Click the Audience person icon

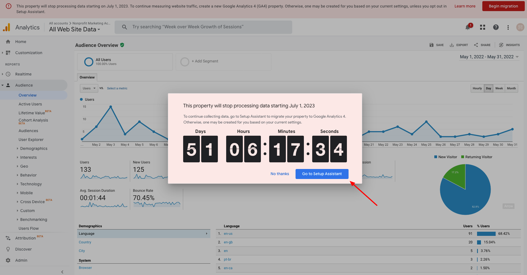point(8,85)
